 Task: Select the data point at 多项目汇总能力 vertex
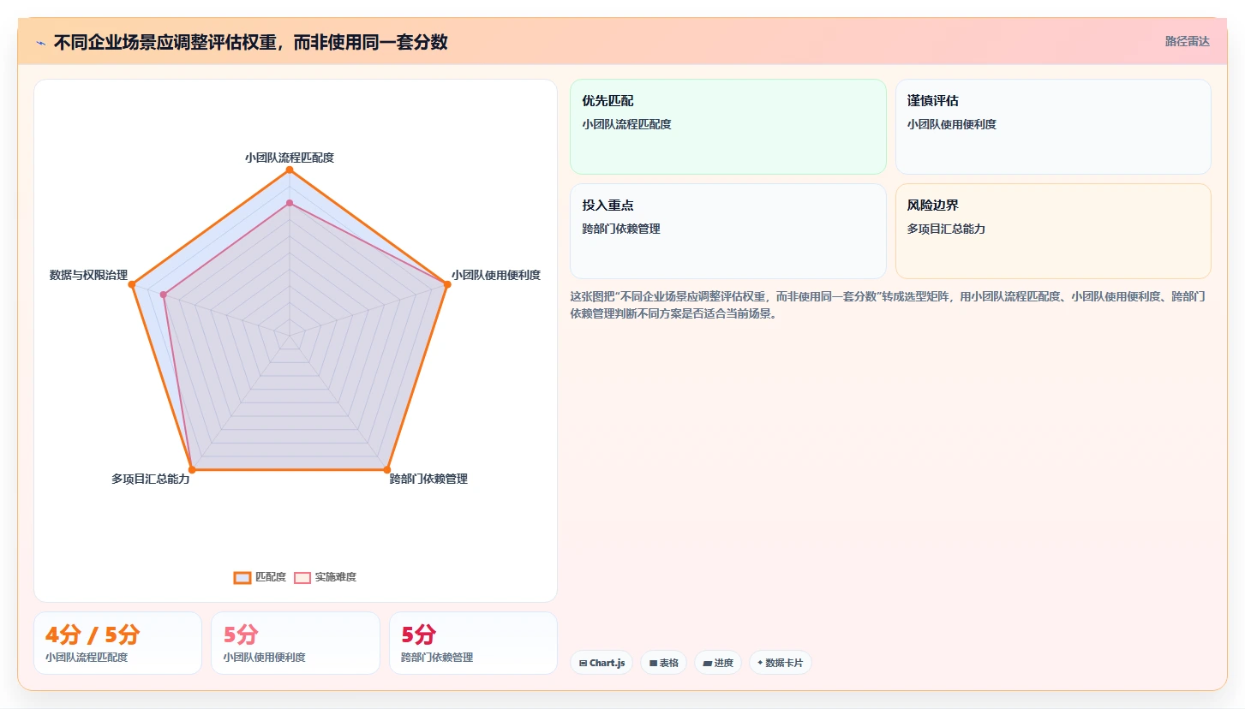click(192, 469)
